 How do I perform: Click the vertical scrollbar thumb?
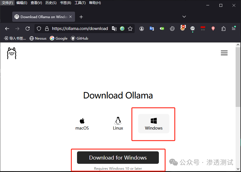pos(238,77)
